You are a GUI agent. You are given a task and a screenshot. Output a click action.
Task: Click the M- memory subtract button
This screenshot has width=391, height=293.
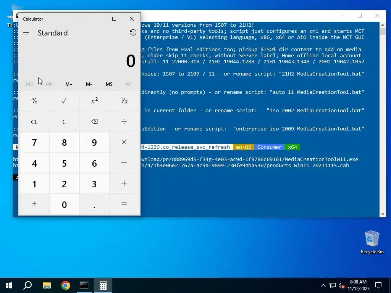click(89, 84)
